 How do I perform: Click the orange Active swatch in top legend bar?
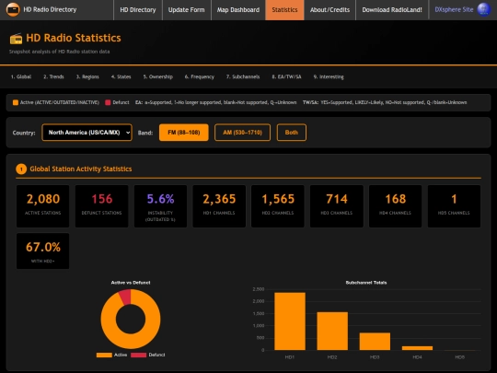16,102
